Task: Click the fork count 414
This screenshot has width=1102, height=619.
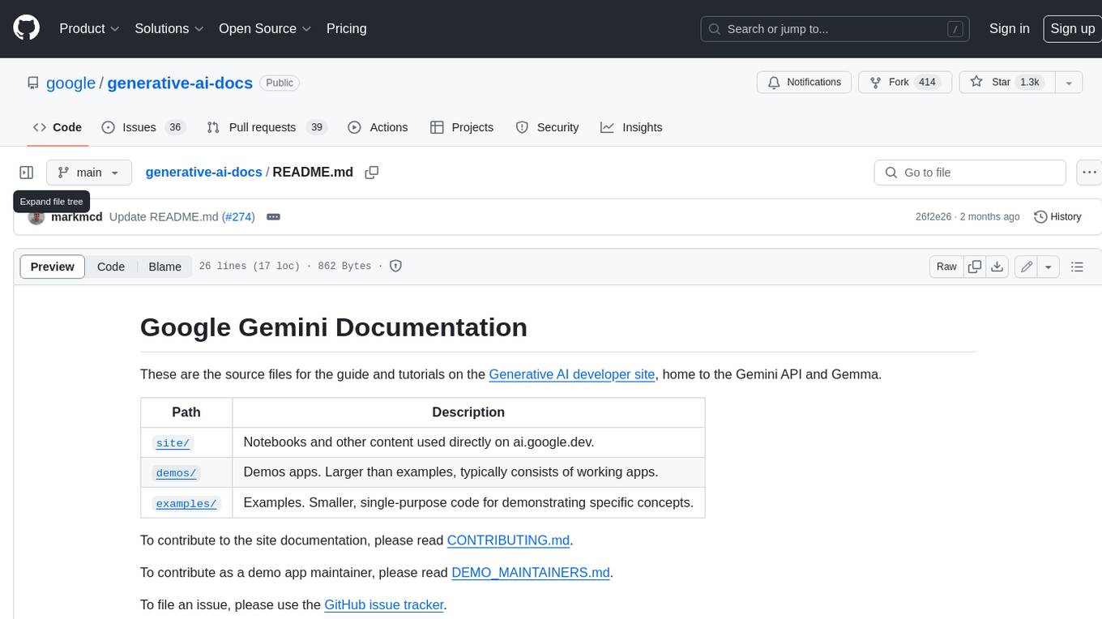Action: pyautogui.click(x=927, y=83)
